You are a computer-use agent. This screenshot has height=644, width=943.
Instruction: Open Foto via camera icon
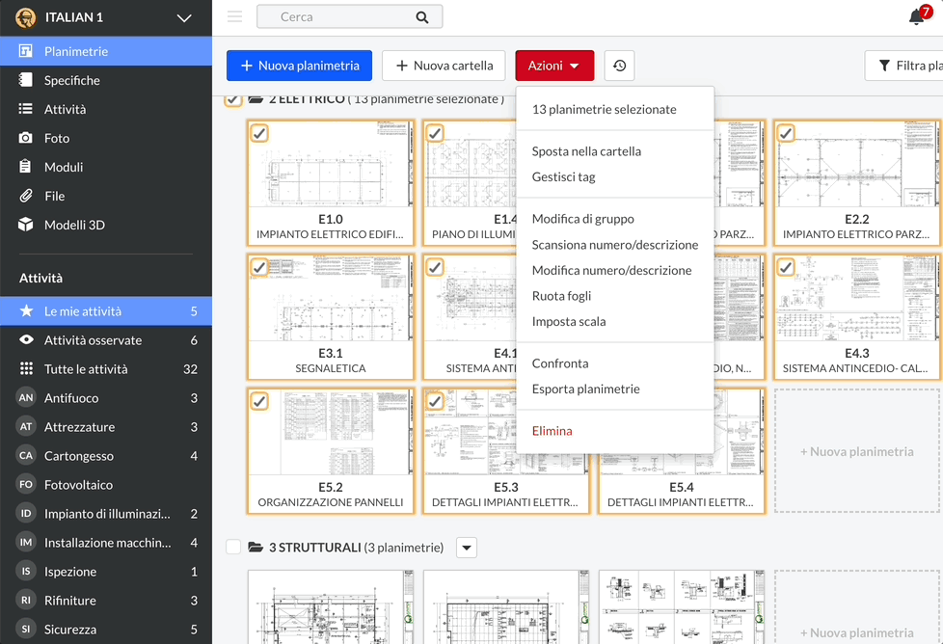26,138
